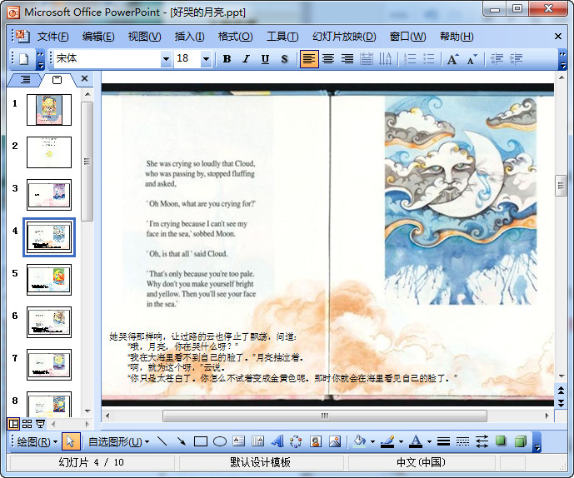Click Increase Font Size icon

tap(453, 59)
